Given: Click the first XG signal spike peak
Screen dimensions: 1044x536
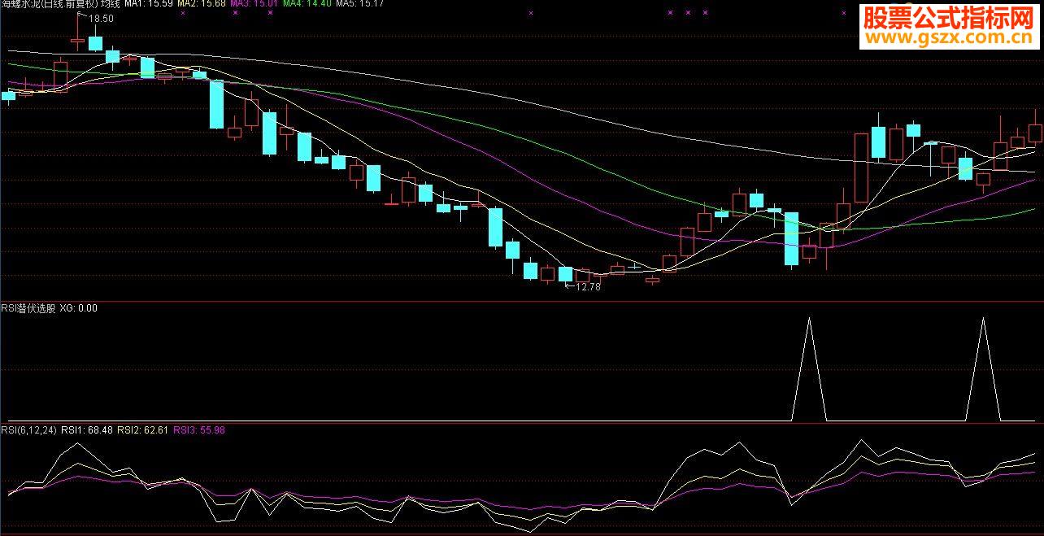Looking at the screenshot, I should pyautogui.click(x=809, y=320).
